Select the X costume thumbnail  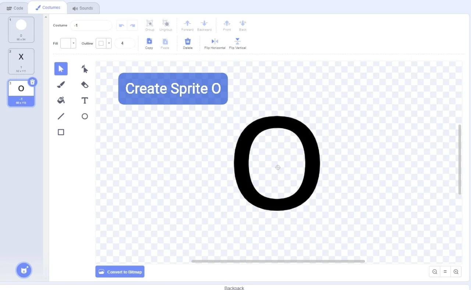tap(21, 61)
